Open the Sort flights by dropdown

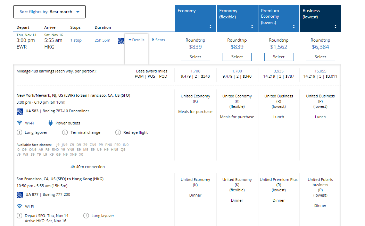coord(49,12)
